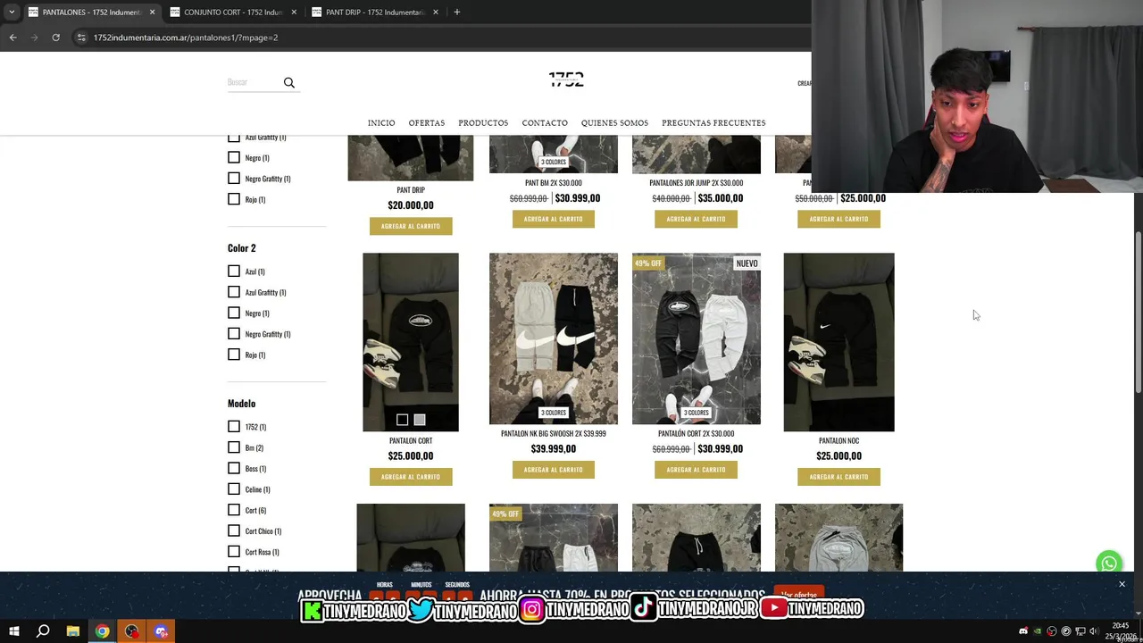Close the CONJUNTO CORT tab
This screenshot has width=1143, height=643.
[294, 12]
